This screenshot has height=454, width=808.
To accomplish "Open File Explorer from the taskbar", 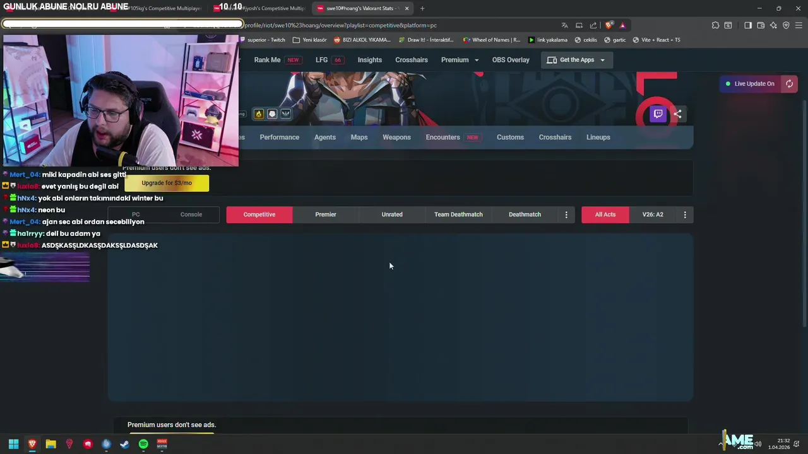I will pos(50,444).
